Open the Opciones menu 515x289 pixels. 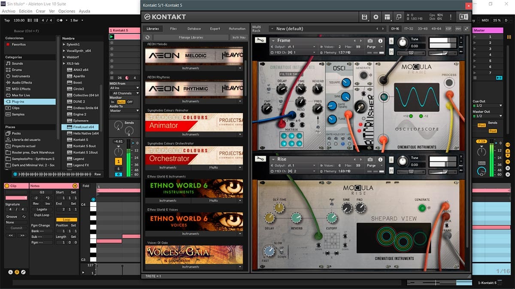pos(67,11)
